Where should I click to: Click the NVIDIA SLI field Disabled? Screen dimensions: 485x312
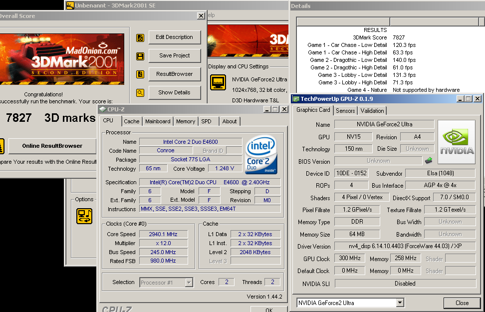tap(405, 283)
